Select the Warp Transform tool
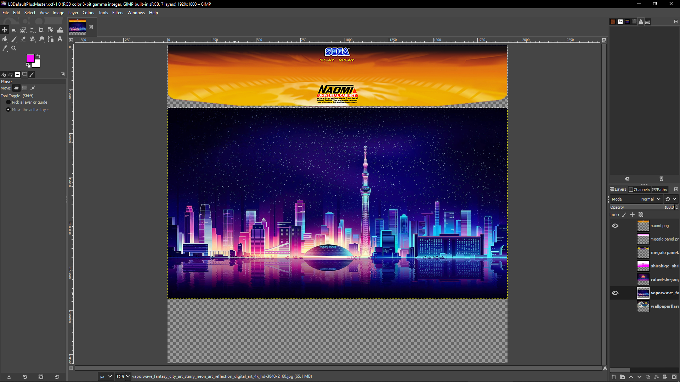This screenshot has width=680, height=382. pos(60,30)
